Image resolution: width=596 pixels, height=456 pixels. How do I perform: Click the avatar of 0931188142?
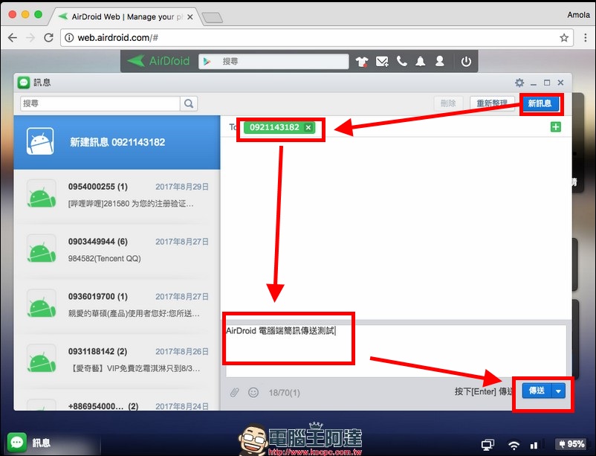tap(42, 360)
